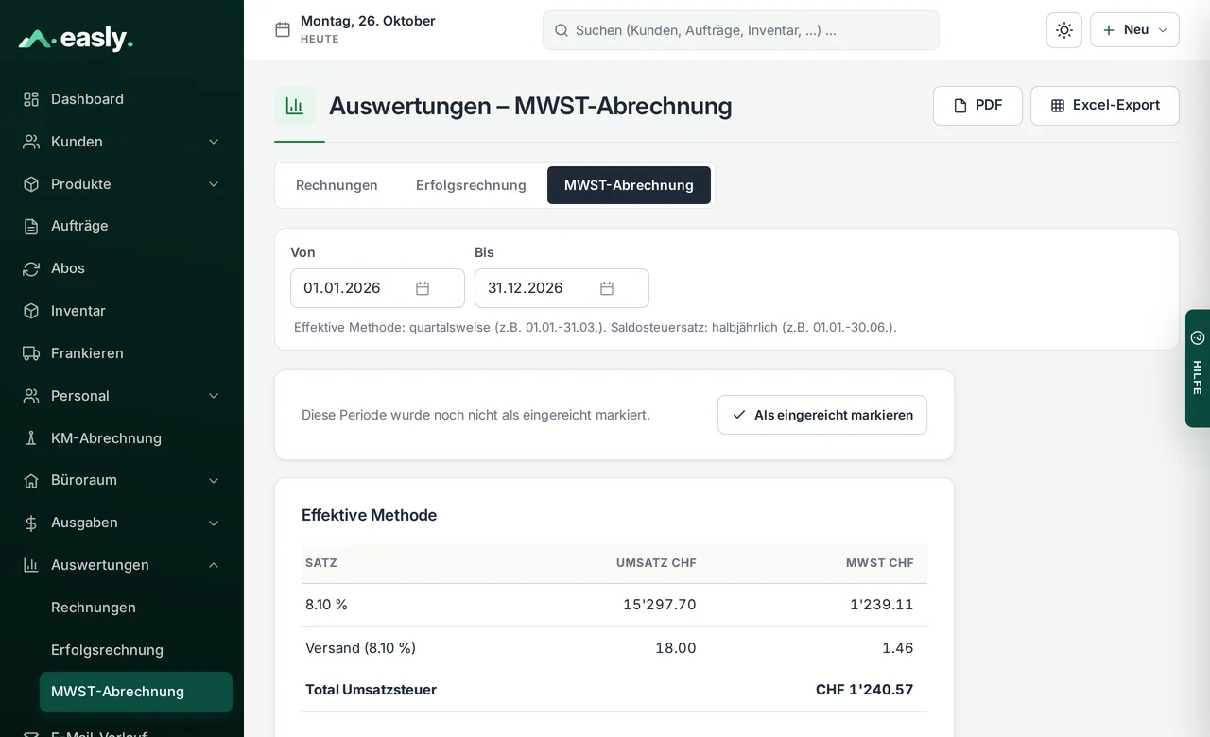Click the Produkte box icon
This screenshot has width=1210, height=737.
[x=31, y=184]
